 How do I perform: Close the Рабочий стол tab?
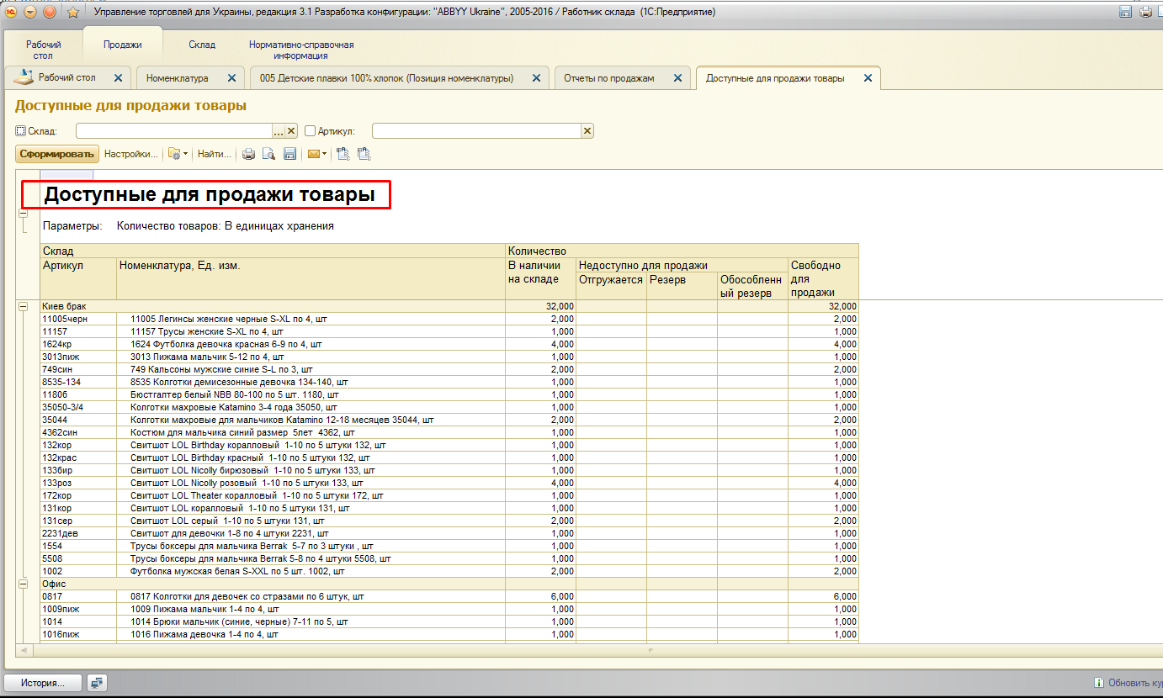click(x=118, y=77)
